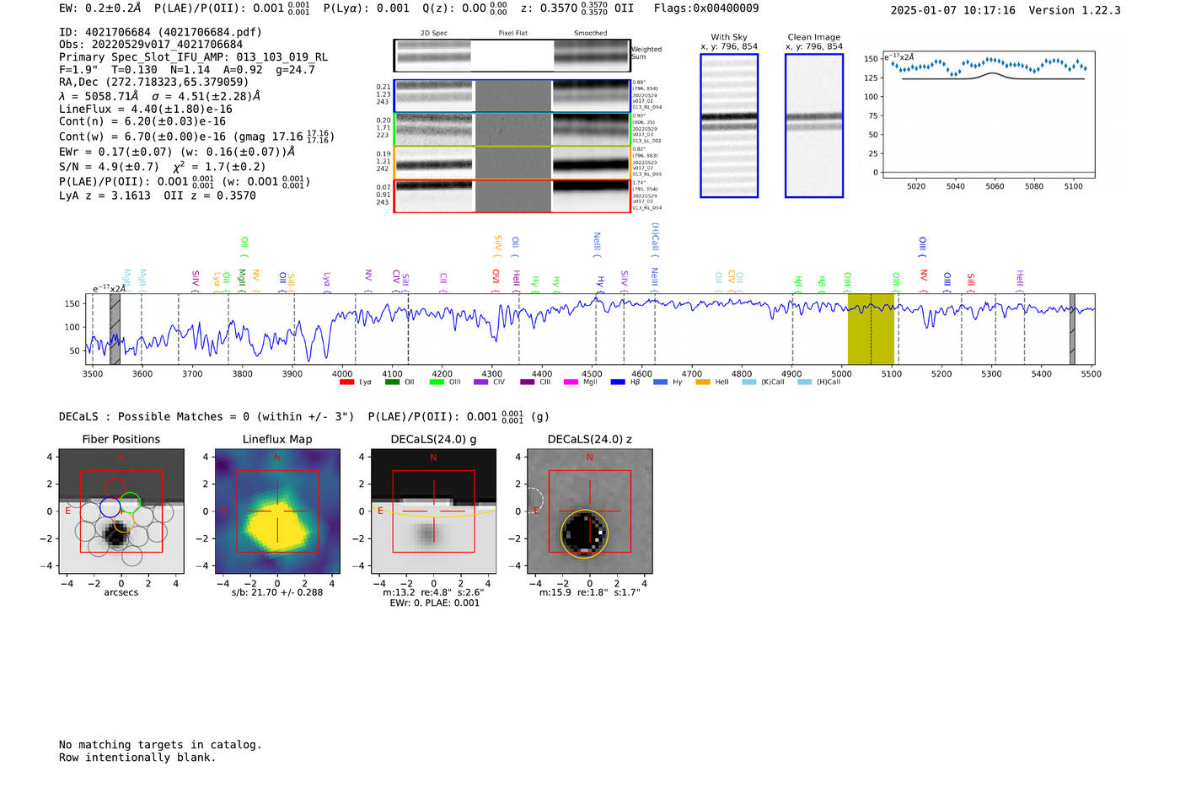Click the With Sky cutout image
Viewport: 1180px width, 803px height.
729,126
